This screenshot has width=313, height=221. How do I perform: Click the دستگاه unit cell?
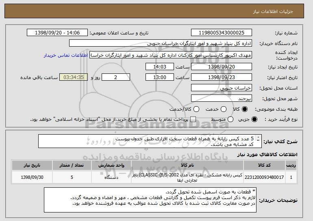[111, 177]
